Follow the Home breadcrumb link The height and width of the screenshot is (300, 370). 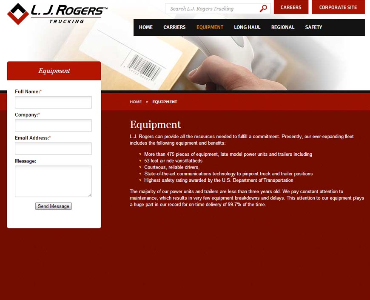pos(136,102)
